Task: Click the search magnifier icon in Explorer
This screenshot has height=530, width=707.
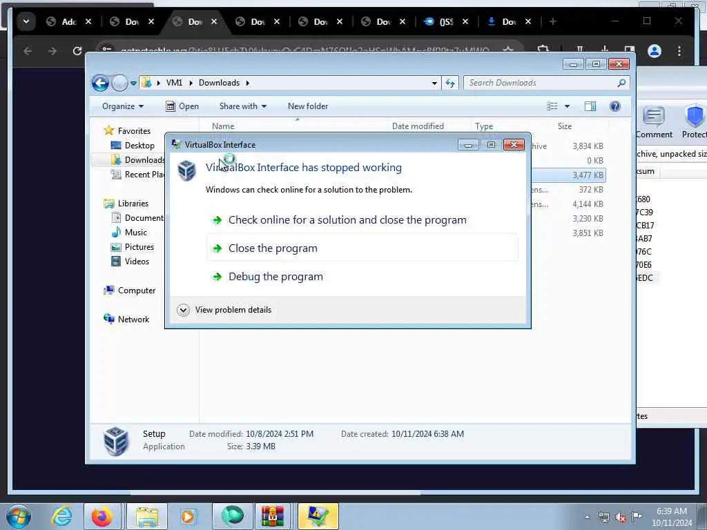Action: tap(621, 83)
